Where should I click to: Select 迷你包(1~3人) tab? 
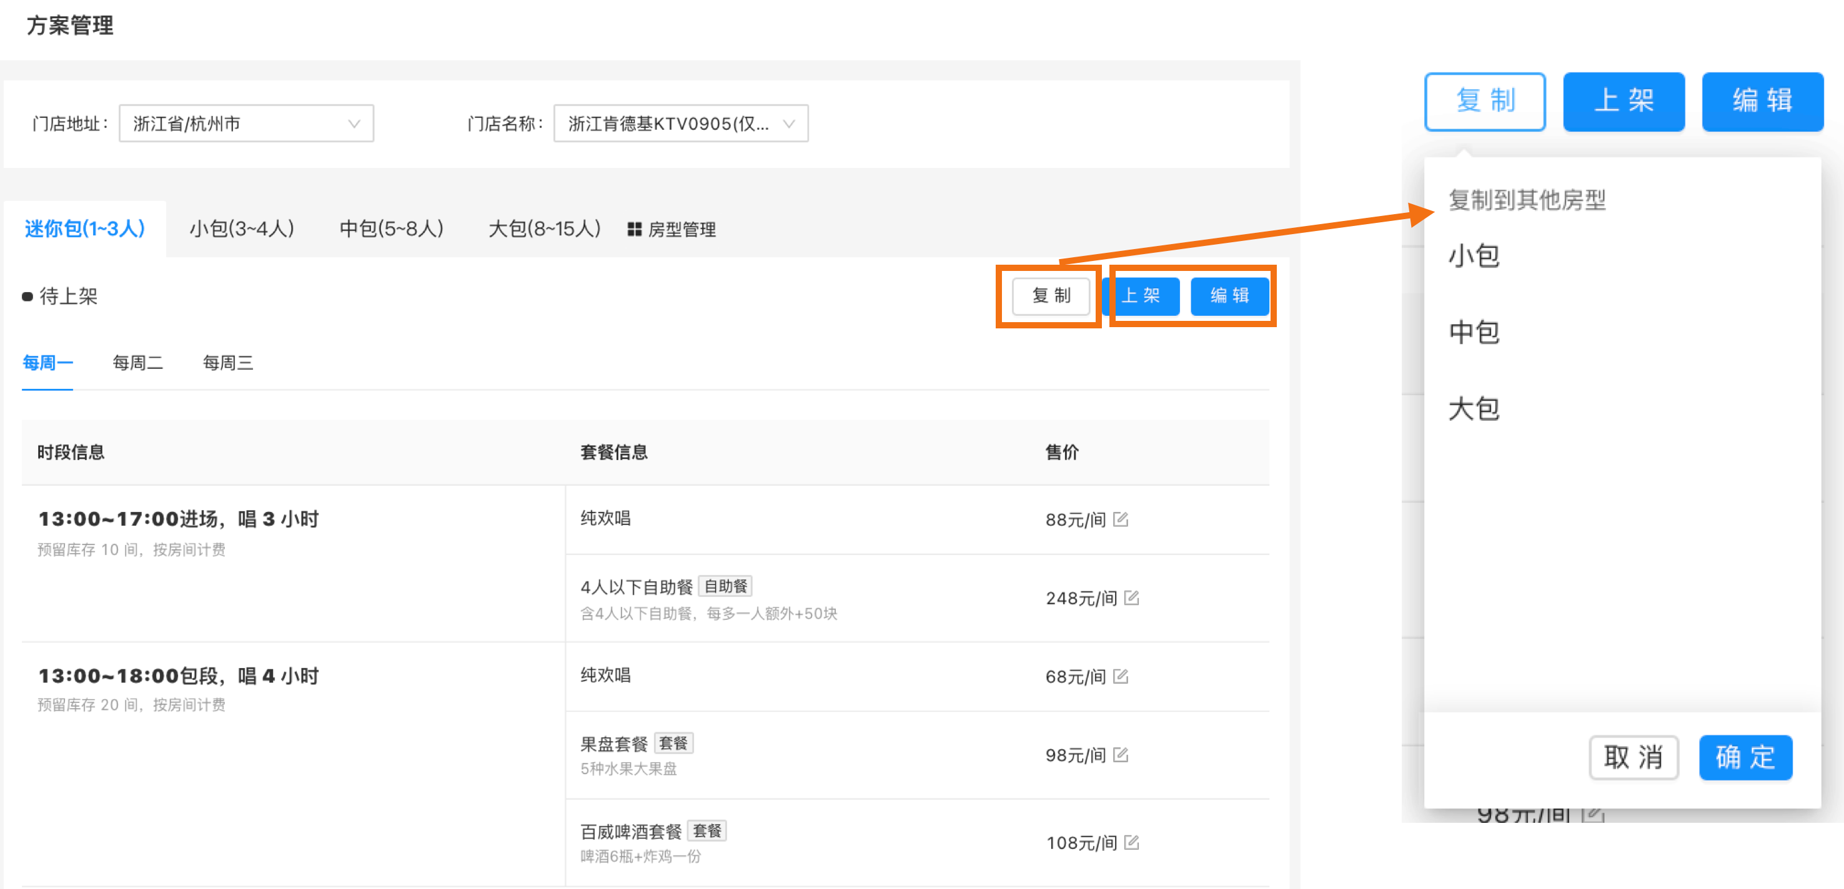tap(84, 229)
